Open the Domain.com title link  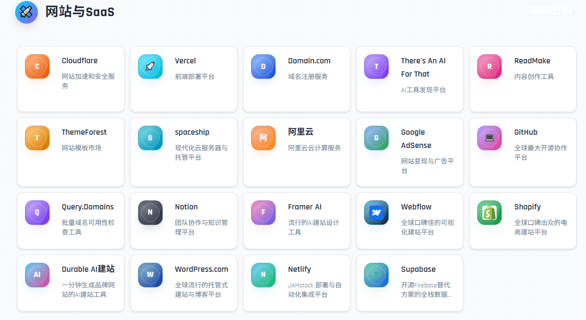[309, 61]
